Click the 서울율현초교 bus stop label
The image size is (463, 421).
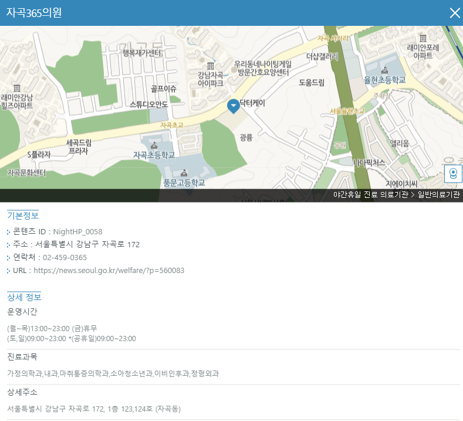click(x=347, y=111)
